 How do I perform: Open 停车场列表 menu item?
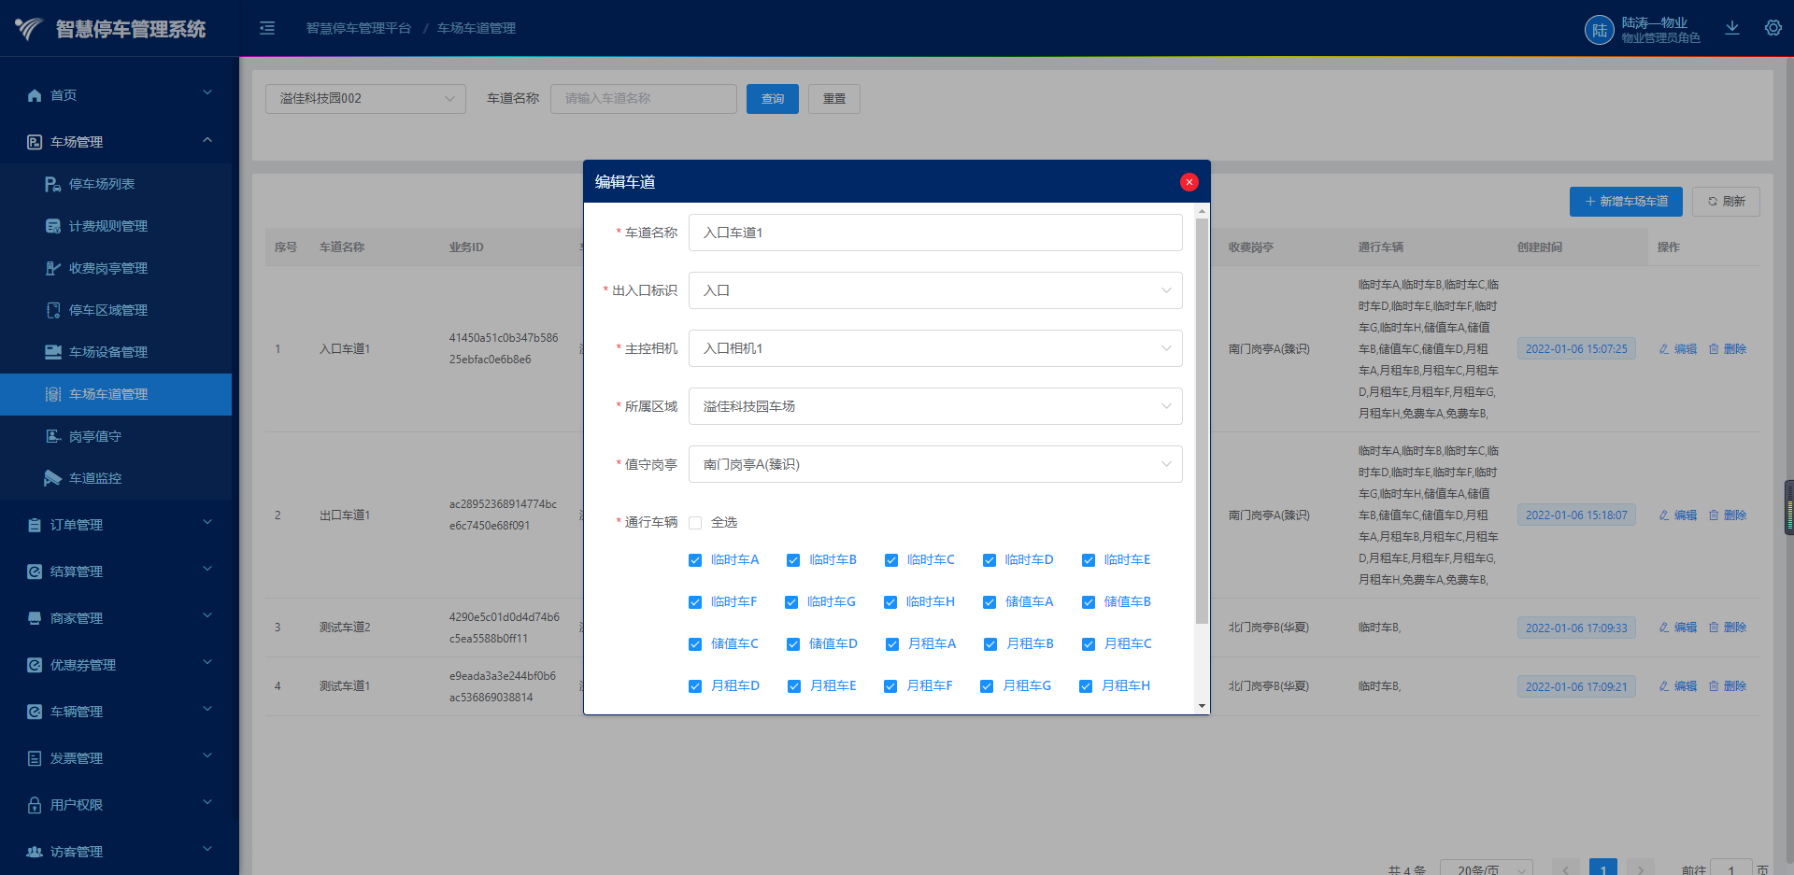tap(116, 184)
